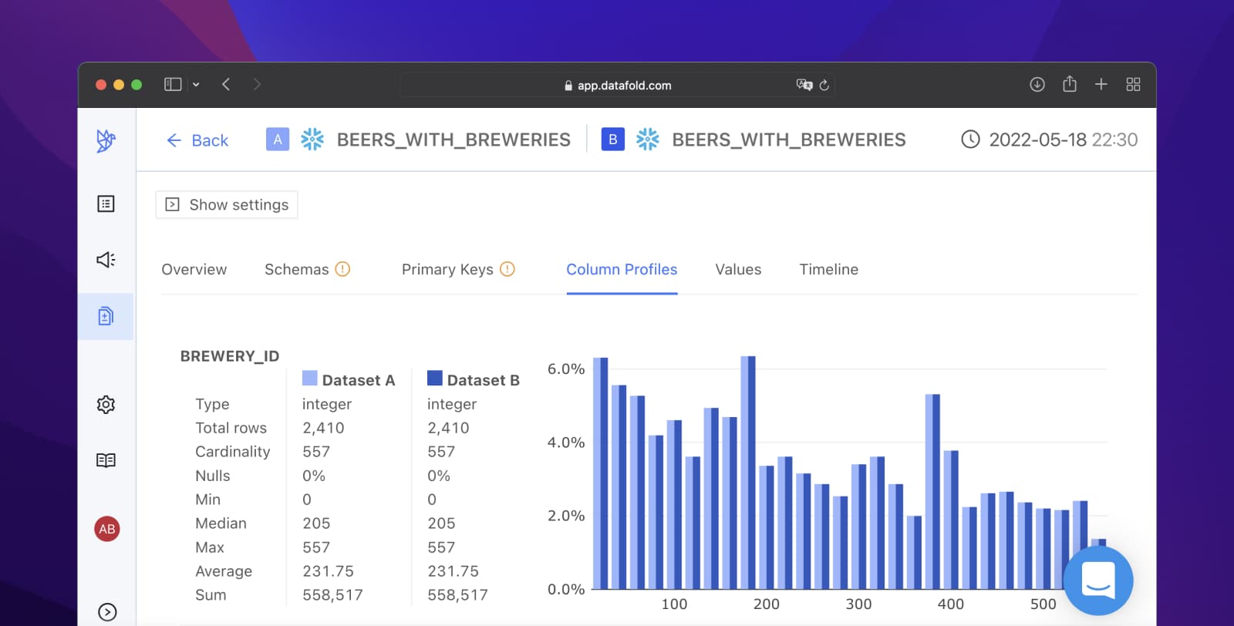
Task: Open the documentation book icon
Action: (x=106, y=460)
